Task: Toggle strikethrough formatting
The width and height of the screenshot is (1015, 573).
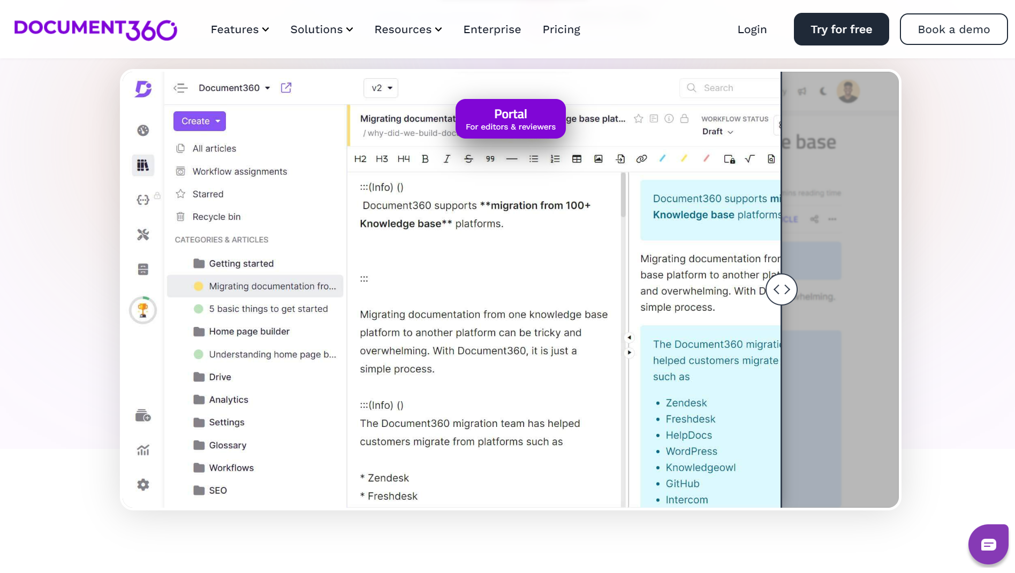Action: [468, 159]
